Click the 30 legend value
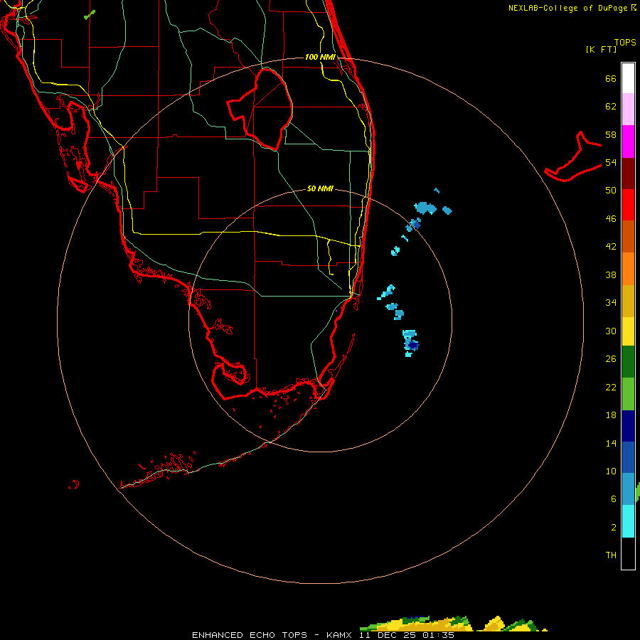This screenshot has height=640, width=640. click(x=611, y=331)
